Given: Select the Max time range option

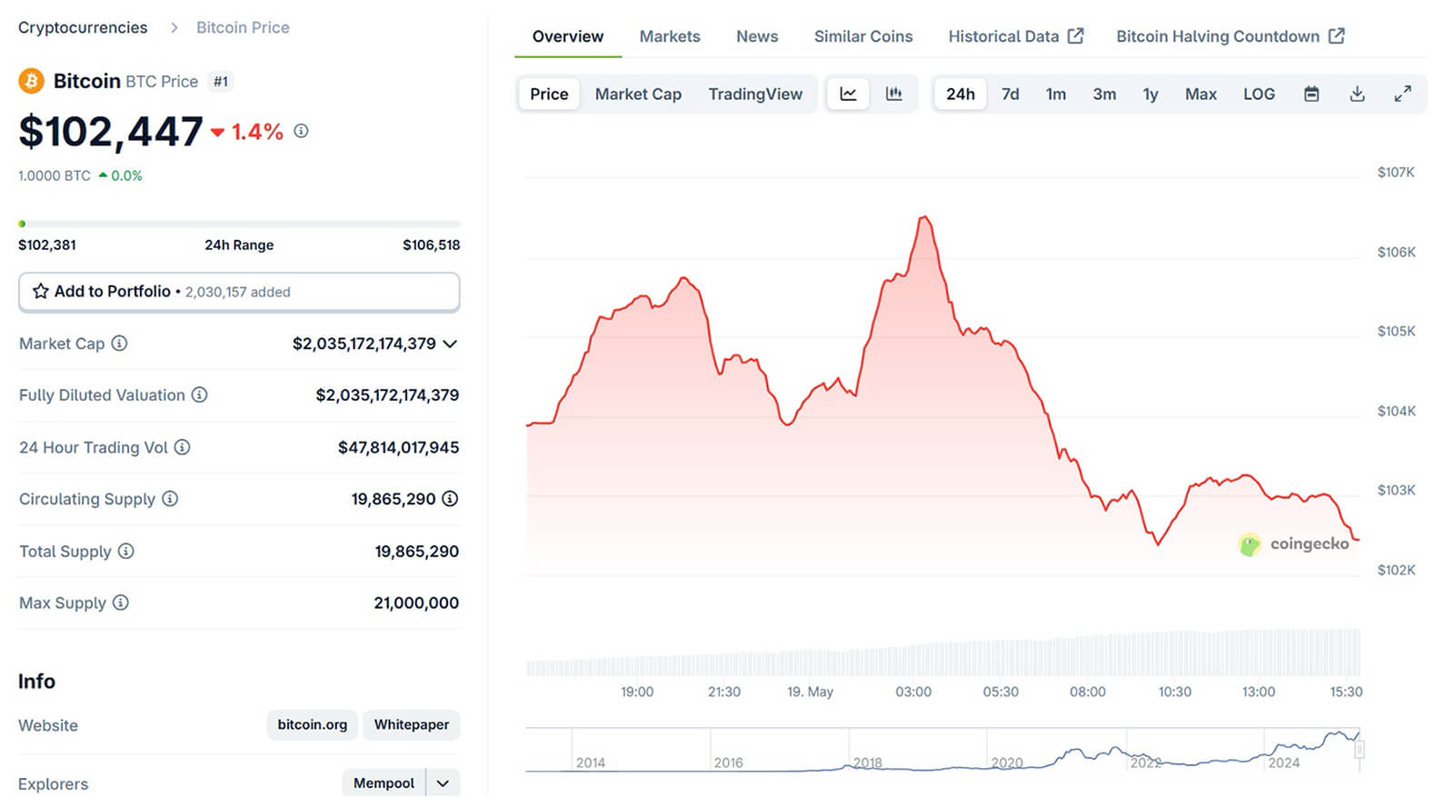Looking at the screenshot, I should point(1200,94).
